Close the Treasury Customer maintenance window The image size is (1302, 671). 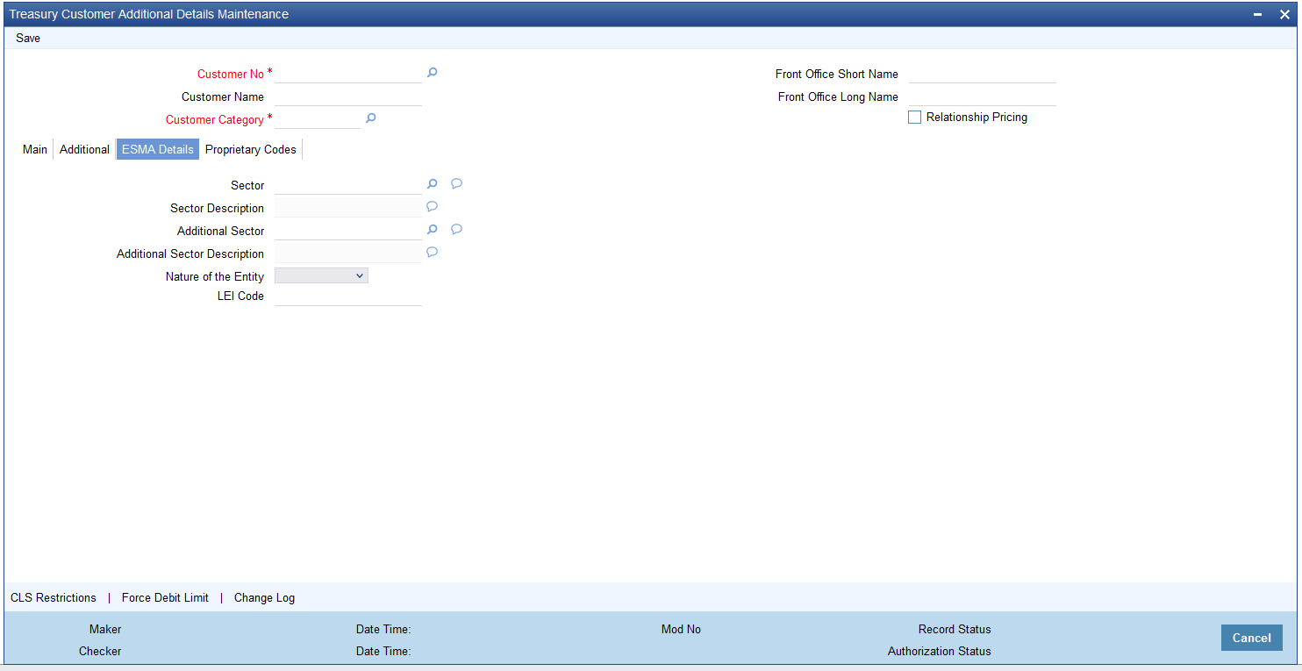tap(1284, 14)
